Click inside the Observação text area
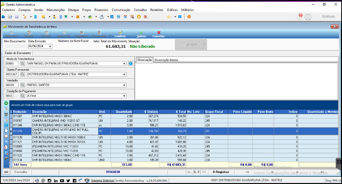 pos(237,81)
